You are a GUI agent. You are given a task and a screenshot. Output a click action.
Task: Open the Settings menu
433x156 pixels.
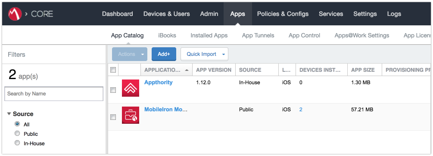pyautogui.click(x=365, y=14)
